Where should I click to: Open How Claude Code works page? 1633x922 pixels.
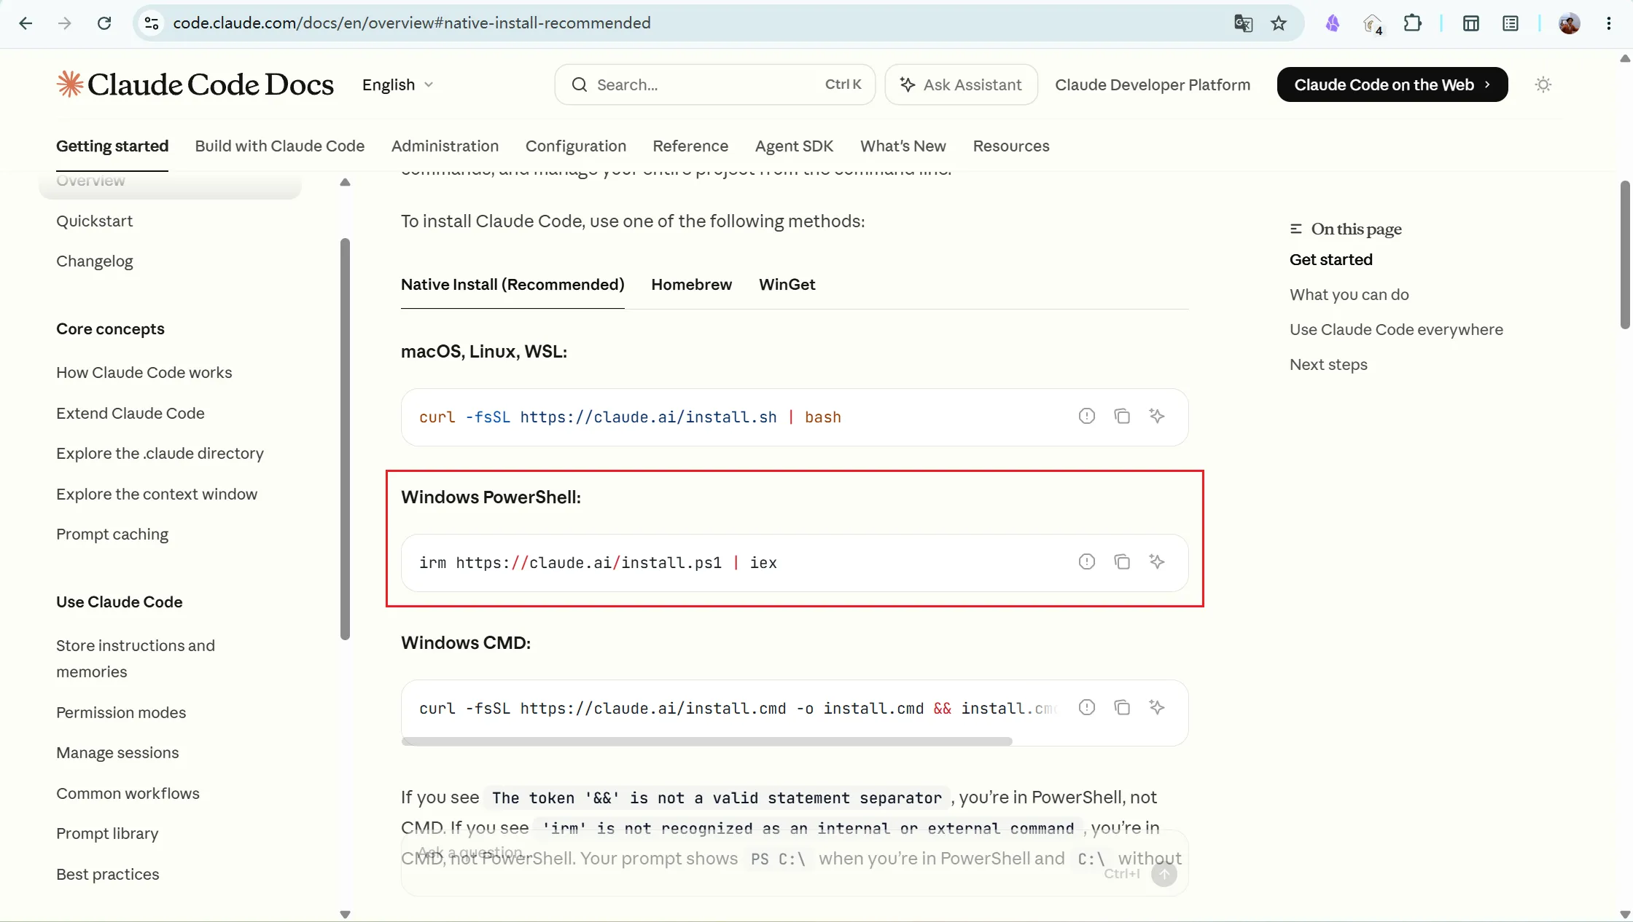[144, 372]
